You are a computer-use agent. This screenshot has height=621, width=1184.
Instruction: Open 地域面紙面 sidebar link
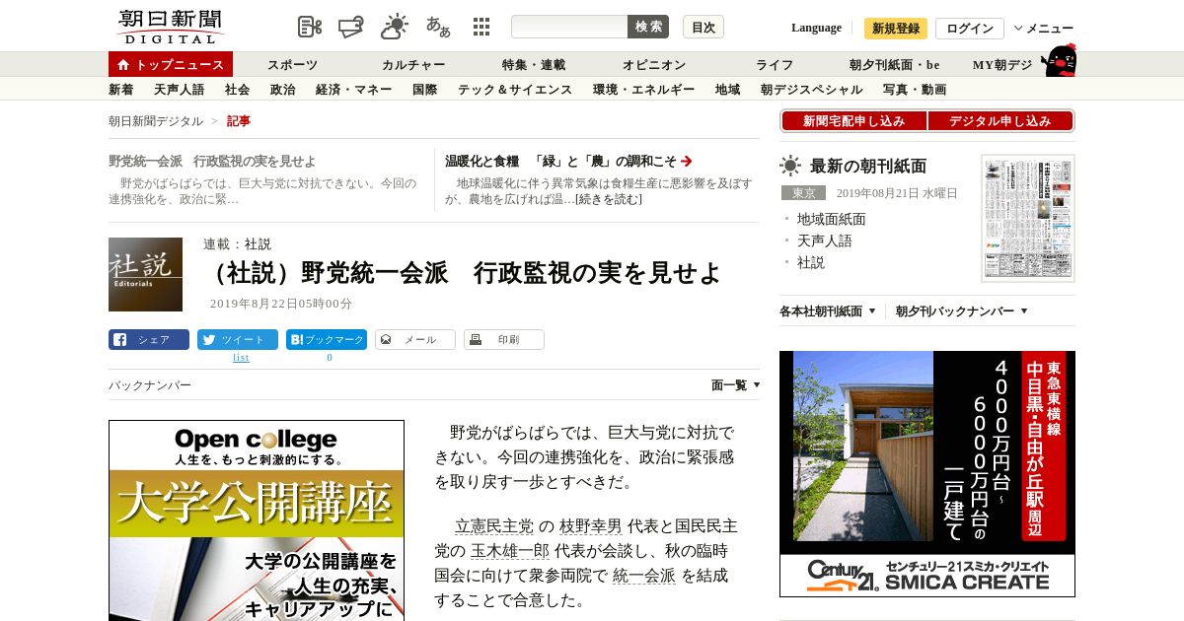(832, 219)
